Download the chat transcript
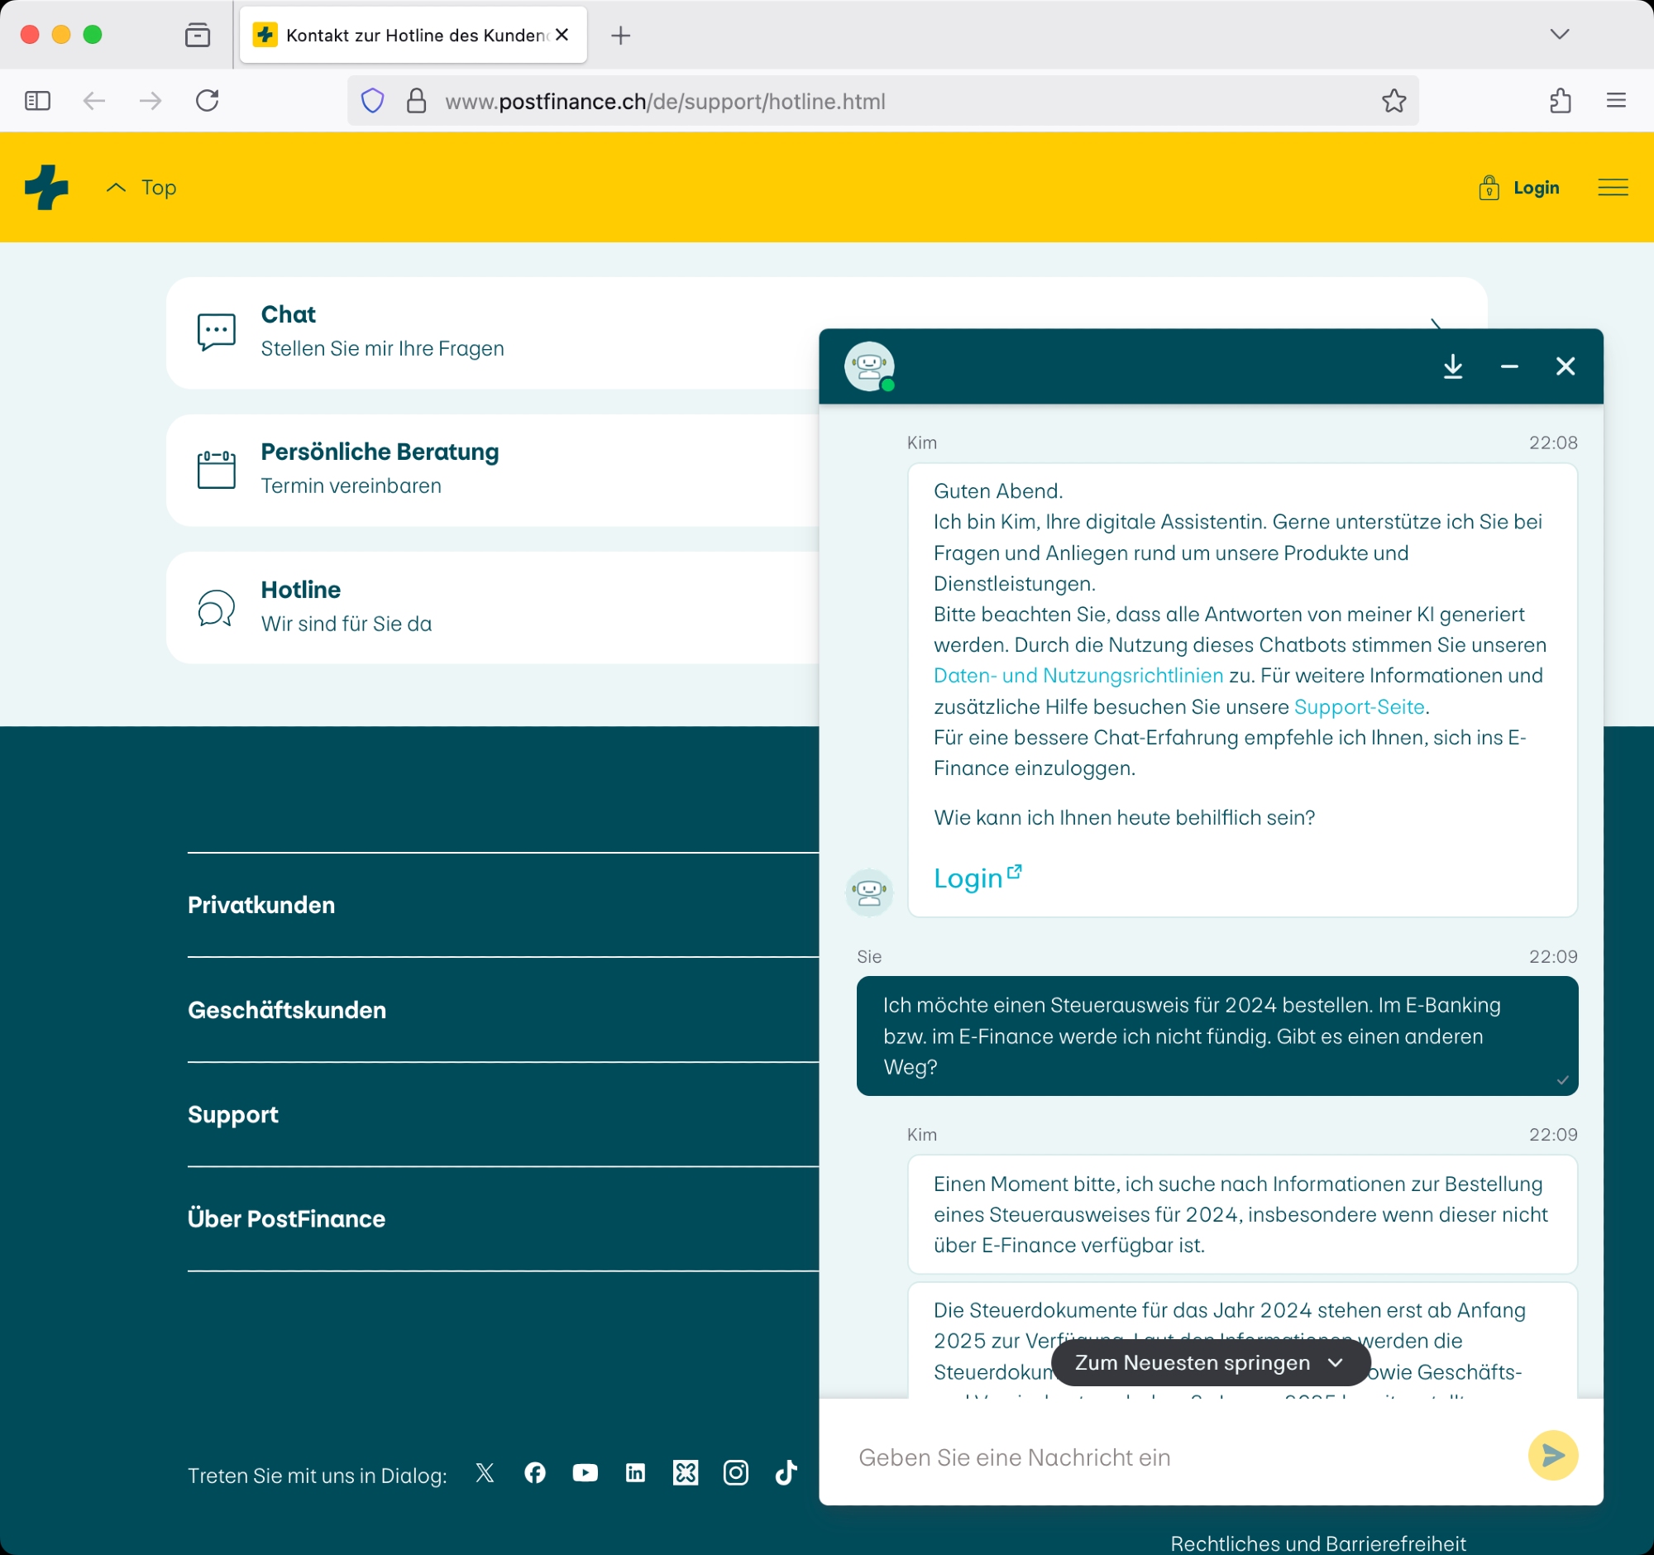This screenshot has height=1555, width=1654. click(1453, 367)
